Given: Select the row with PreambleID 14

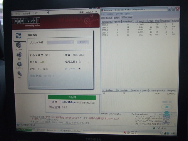Looking at the screenshot, I should (140, 27).
